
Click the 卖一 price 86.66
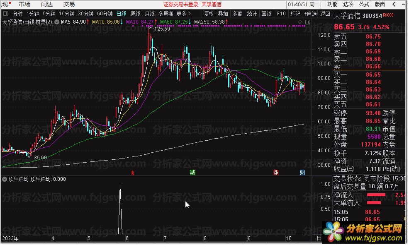pyautogui.click(x=373, y=66)
